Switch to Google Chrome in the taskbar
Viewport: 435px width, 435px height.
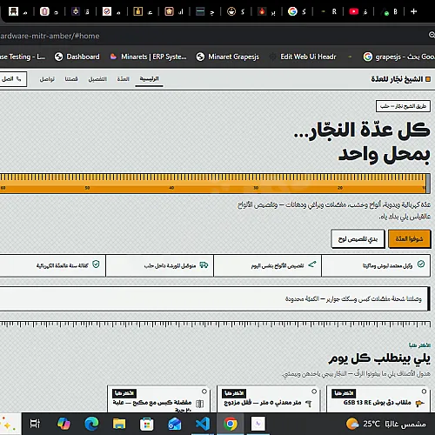pos(231,424)
